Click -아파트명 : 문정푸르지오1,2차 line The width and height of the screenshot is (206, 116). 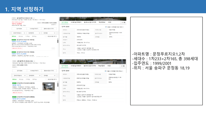point(159,54)
